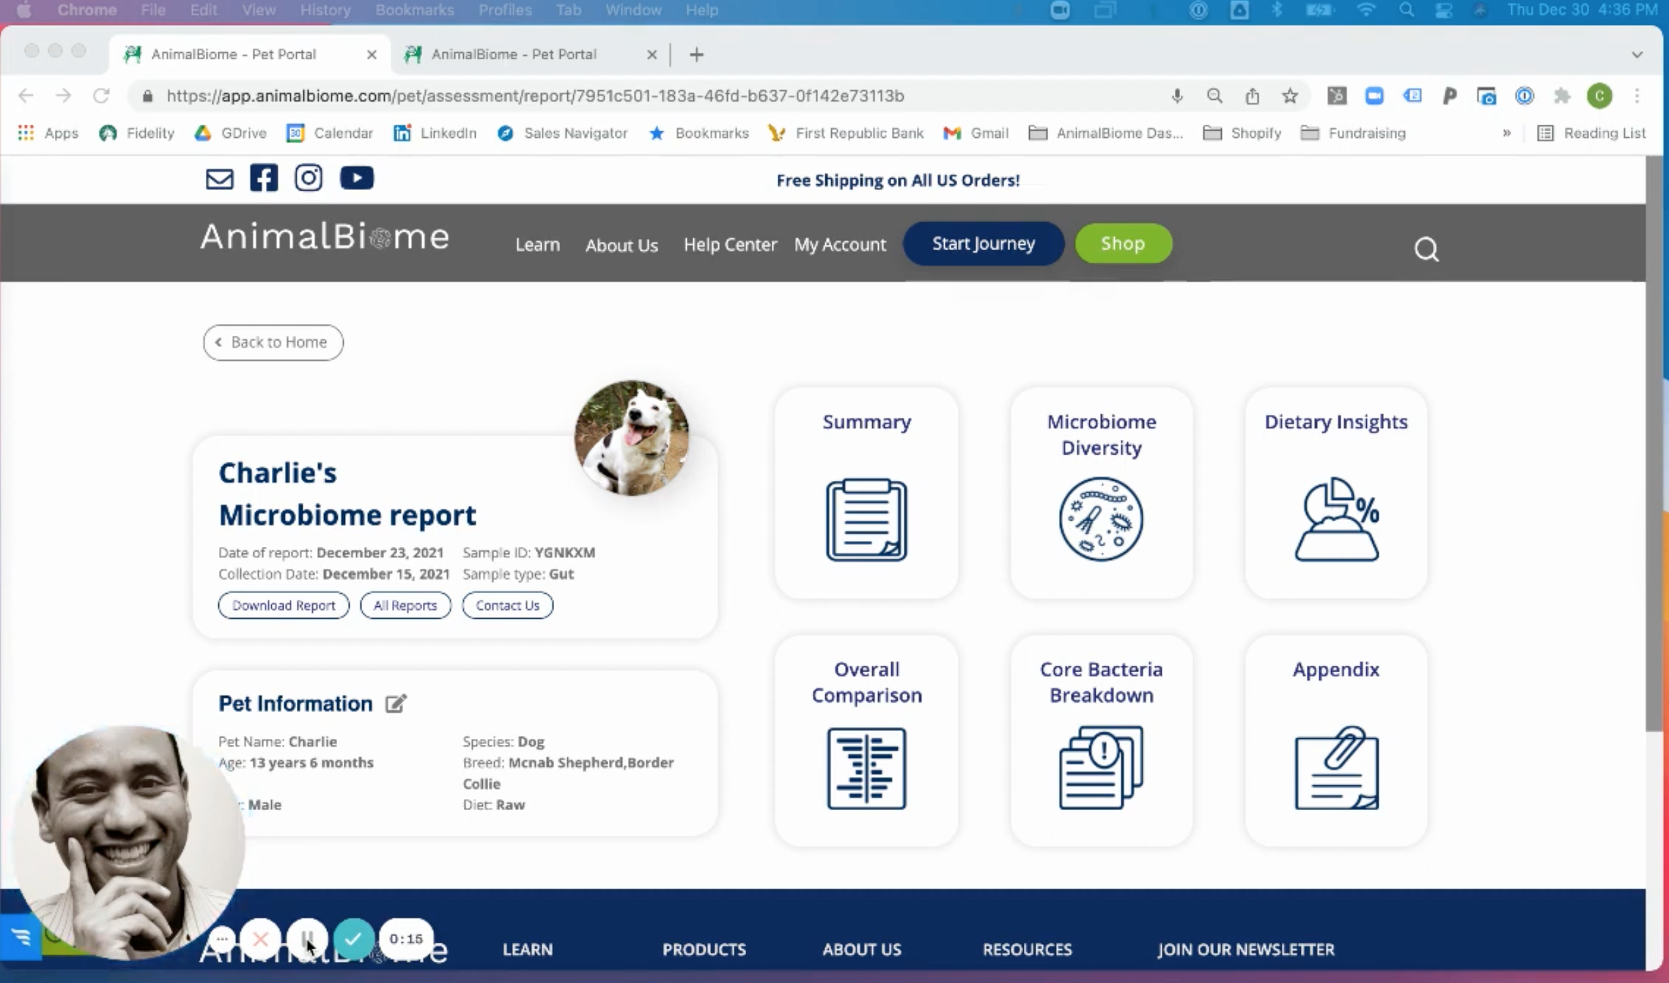Click the Back to Home button
The width and height of the screenshot is (1669, 983).
coord(273,342)
